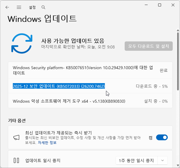180x168 pixels.
Task: Click the Windows Security platform KB5007651 row
Action: click(x=90, y=70)
